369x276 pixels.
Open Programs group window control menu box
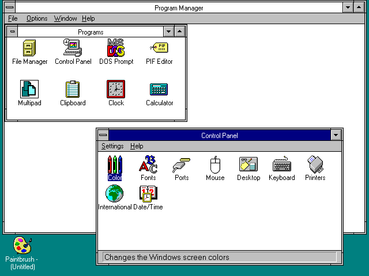(12, 32)
